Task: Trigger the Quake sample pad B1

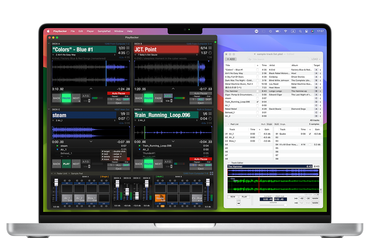Action: [160, 198]
